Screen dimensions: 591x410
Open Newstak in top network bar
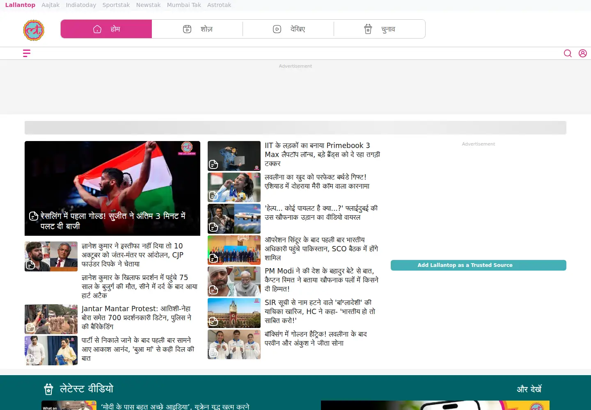click(x=148, y=5)
